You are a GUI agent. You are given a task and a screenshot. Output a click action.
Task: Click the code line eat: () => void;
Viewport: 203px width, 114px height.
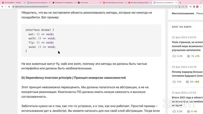point(41,34)
